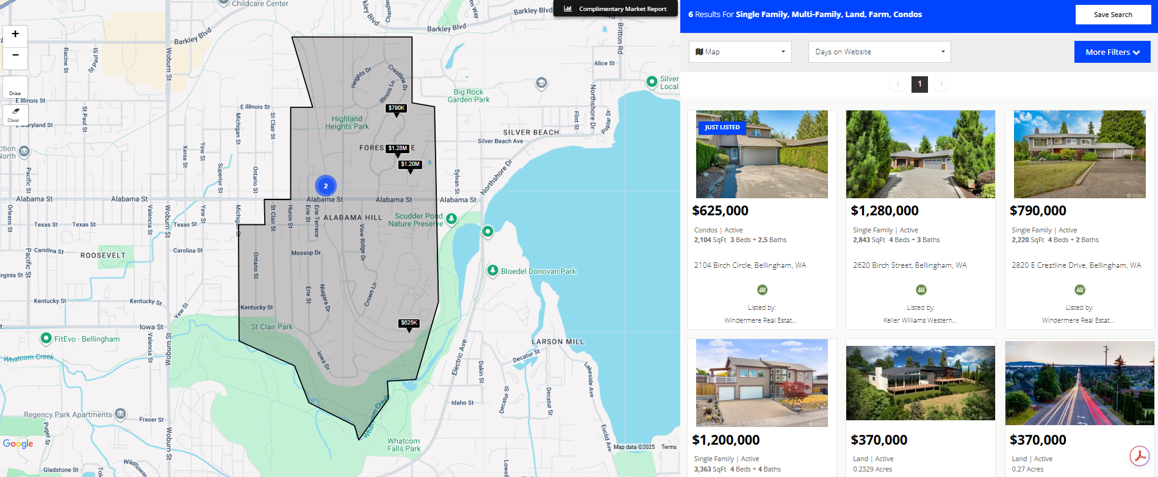The height and width of the screenshot is (477, 1158).
Task: Open the Google logo link on map
Action: [18, 443]
